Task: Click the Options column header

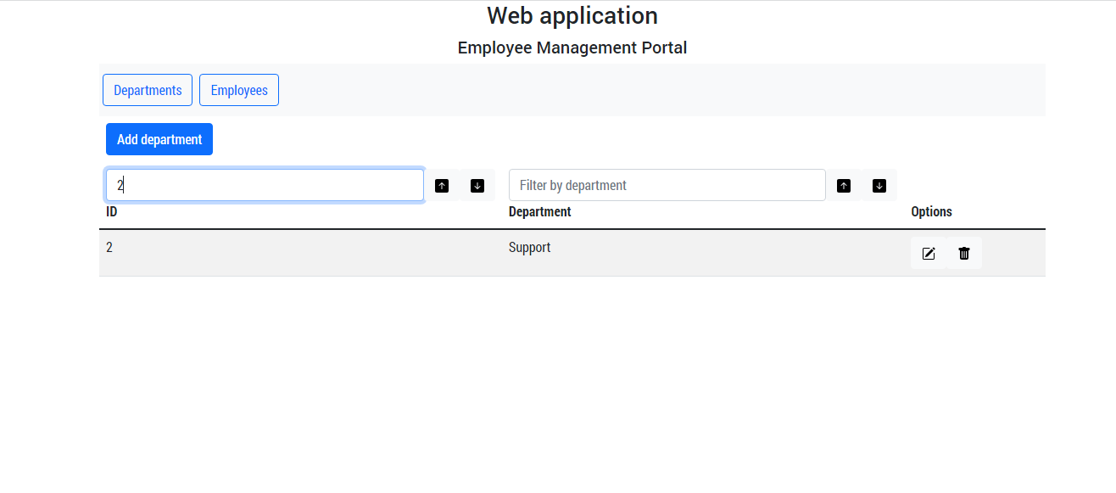Action: [x=931, y=211]
